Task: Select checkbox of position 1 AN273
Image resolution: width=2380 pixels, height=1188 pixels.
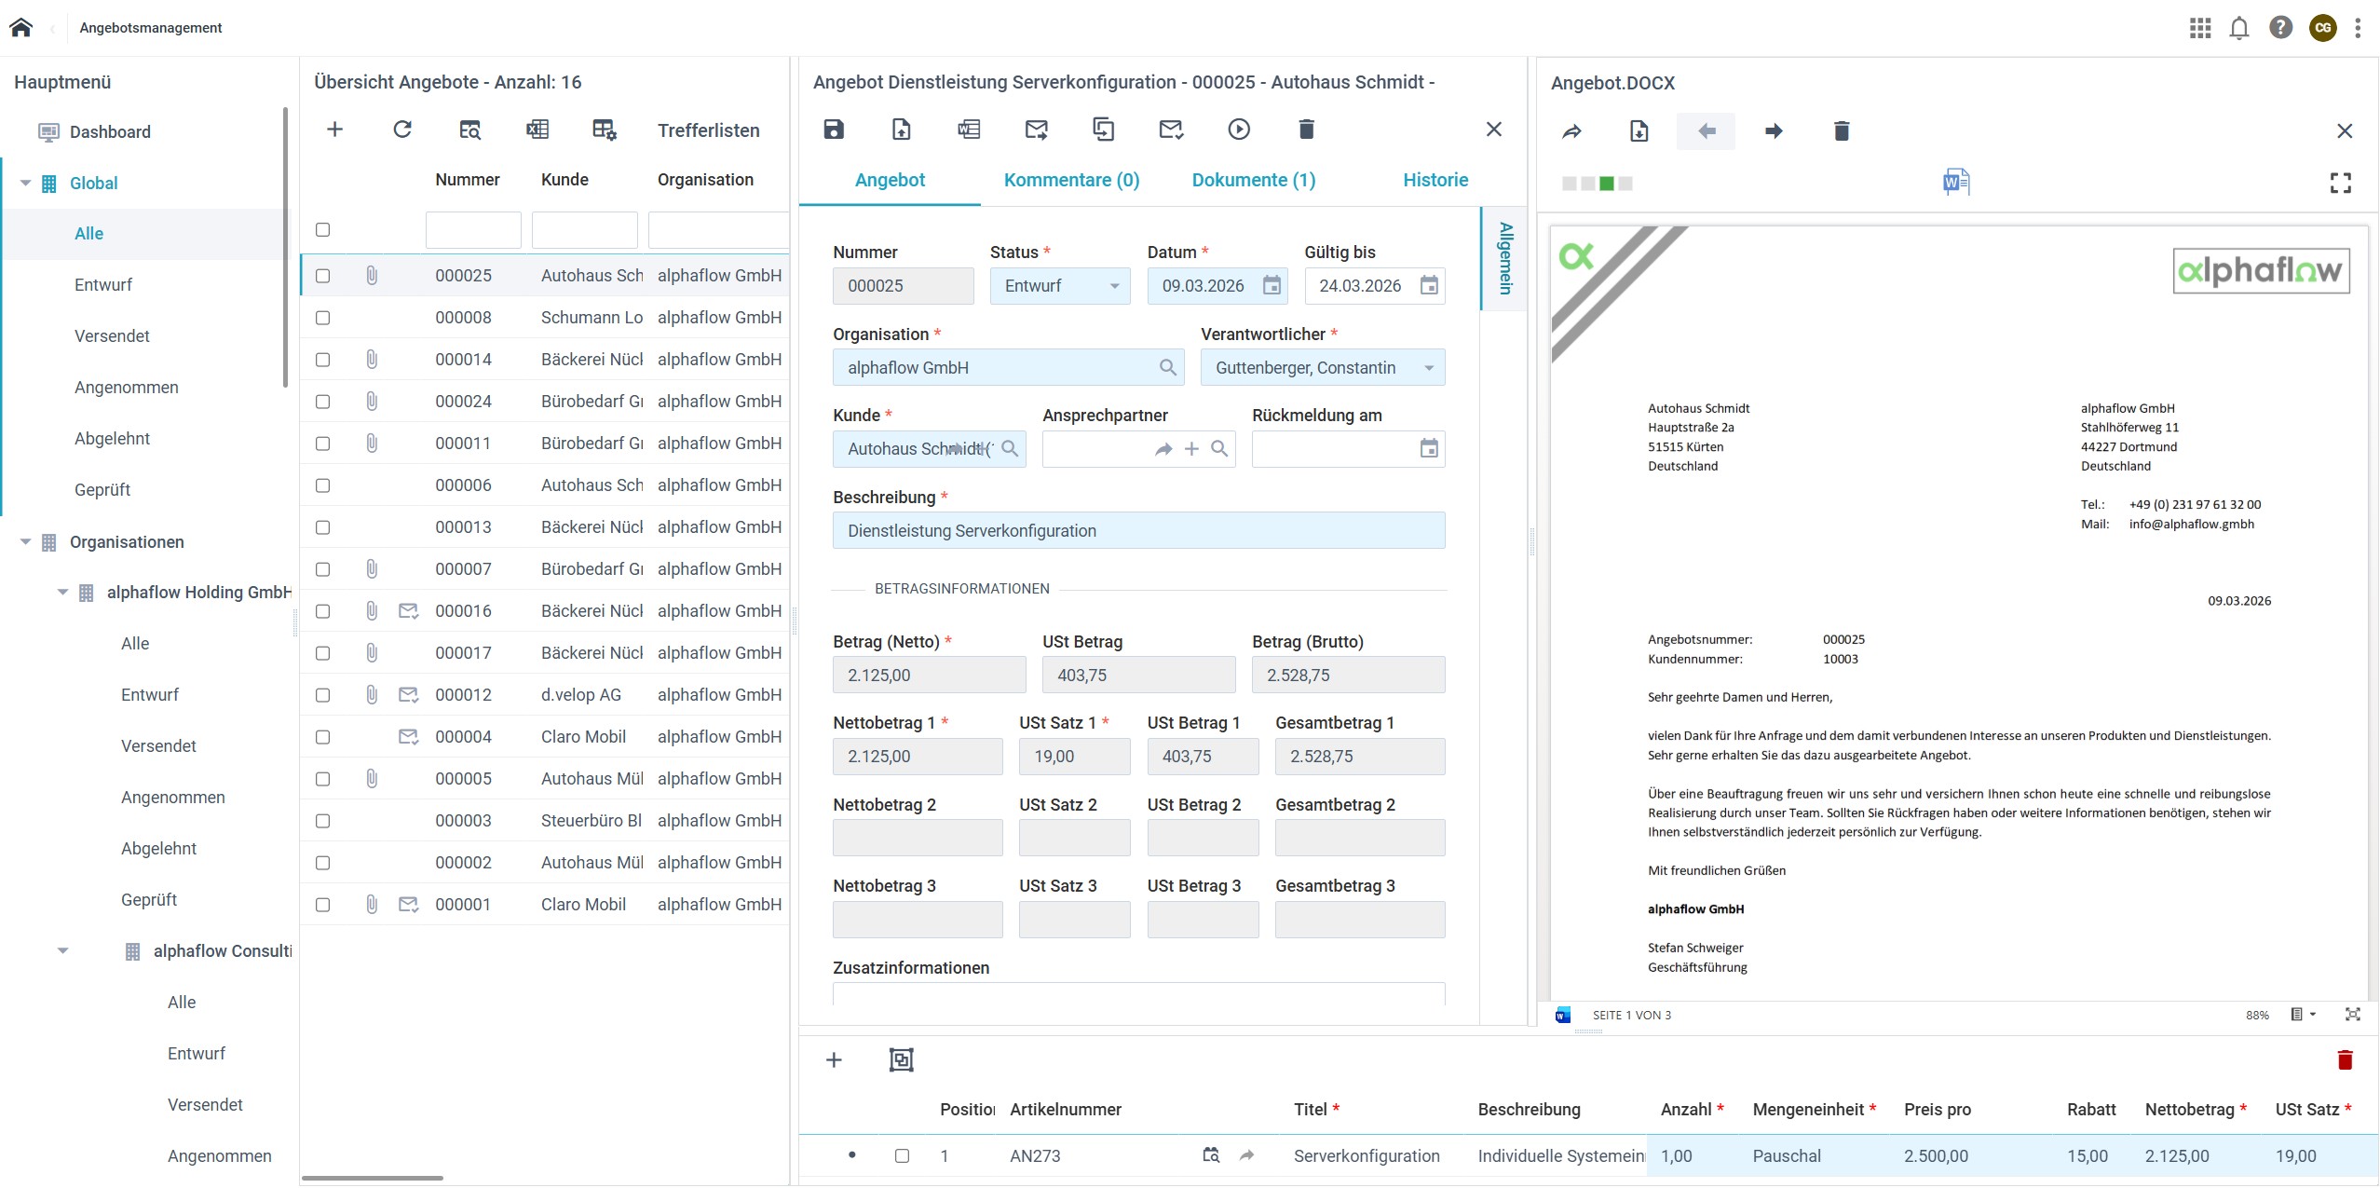Action: tap(902, 1155)
